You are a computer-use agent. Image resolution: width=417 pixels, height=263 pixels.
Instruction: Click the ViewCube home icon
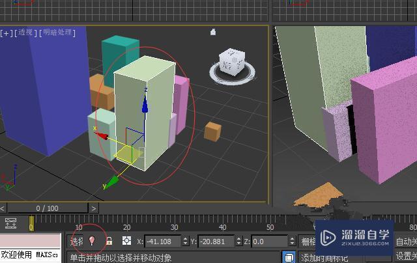[x=212, y=32]
